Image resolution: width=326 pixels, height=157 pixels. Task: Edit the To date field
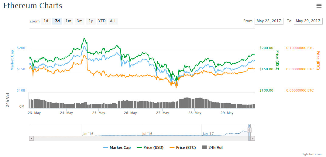point(308,21)
